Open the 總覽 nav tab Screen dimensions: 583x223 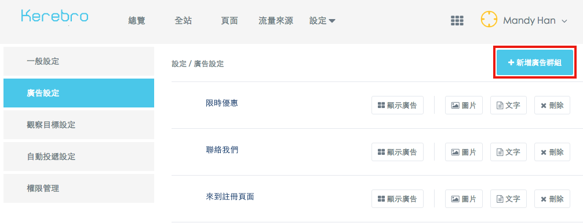point(137,21)
